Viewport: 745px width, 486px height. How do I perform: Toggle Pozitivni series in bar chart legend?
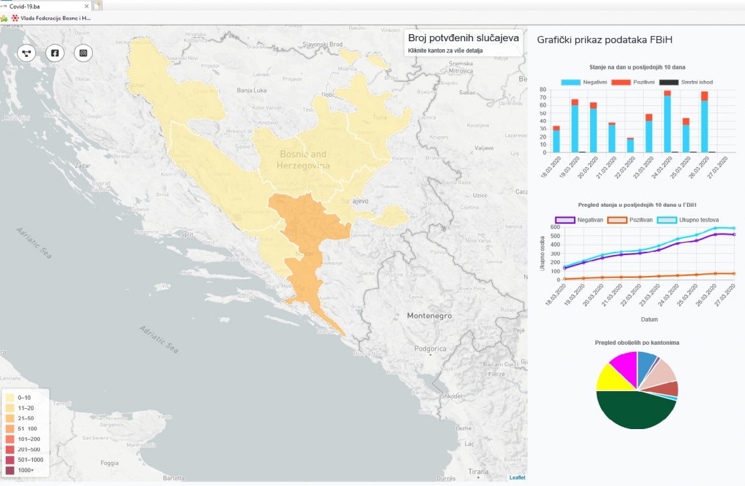633,82
